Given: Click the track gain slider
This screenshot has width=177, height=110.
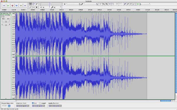Looking at the screenshot, I should (6, 22).
